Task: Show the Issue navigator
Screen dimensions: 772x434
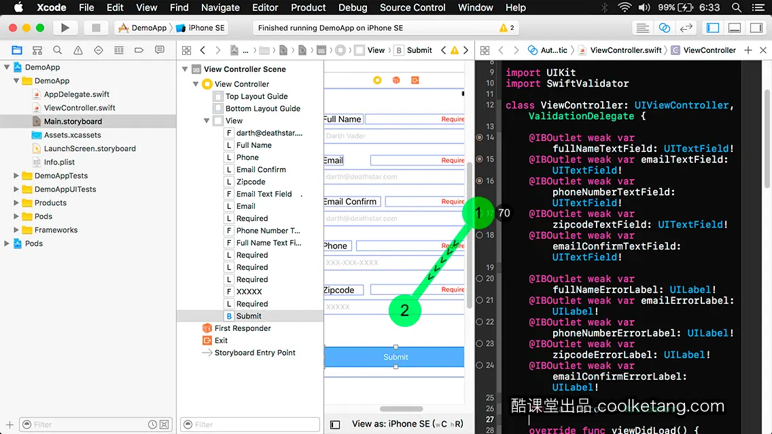Action: coord(77,50)
